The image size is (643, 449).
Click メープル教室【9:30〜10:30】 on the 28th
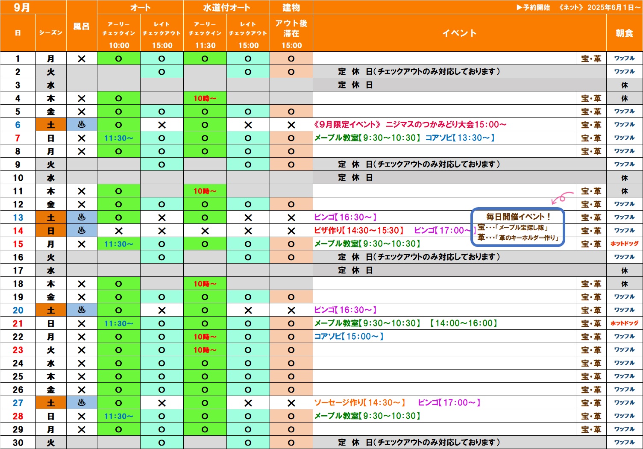click(x=368, y=416)
